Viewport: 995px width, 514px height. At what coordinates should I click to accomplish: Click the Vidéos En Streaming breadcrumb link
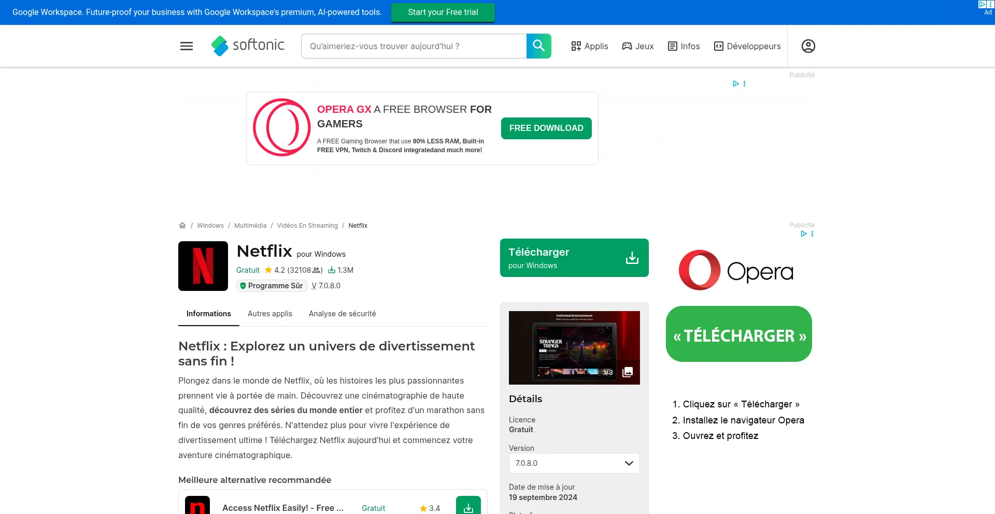pos(307,226)
